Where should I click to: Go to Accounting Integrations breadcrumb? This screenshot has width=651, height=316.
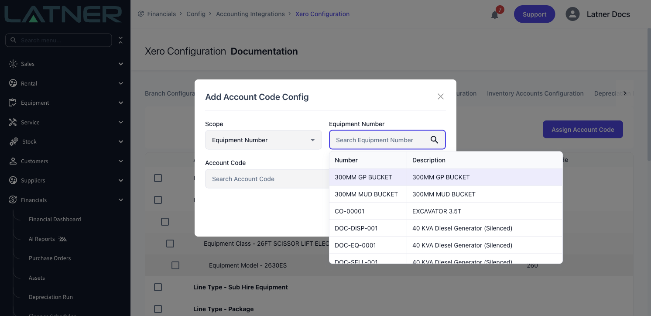click(250, 14)
